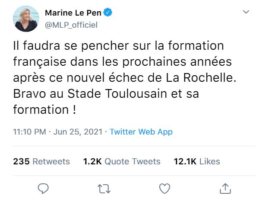The height and width of the screenshot is (202, 259).
Task: See who gave the 12.1K Likes
Action: (196, 161)
